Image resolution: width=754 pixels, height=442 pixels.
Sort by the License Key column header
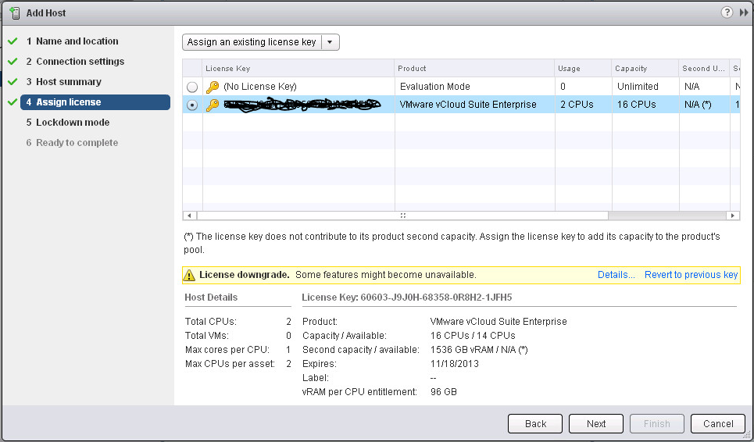click(x=298, y=69)
